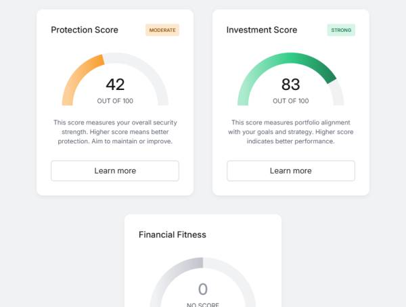Click Learn more in Investment Score card
The width and height of the screenshot is (406, 307).
click(x=290, y=170)
